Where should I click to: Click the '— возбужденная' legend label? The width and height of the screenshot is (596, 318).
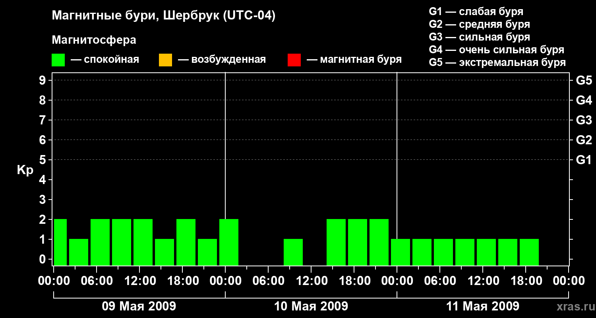tap(222, 60)
